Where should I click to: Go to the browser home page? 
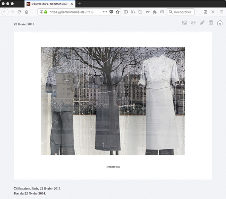26,12
